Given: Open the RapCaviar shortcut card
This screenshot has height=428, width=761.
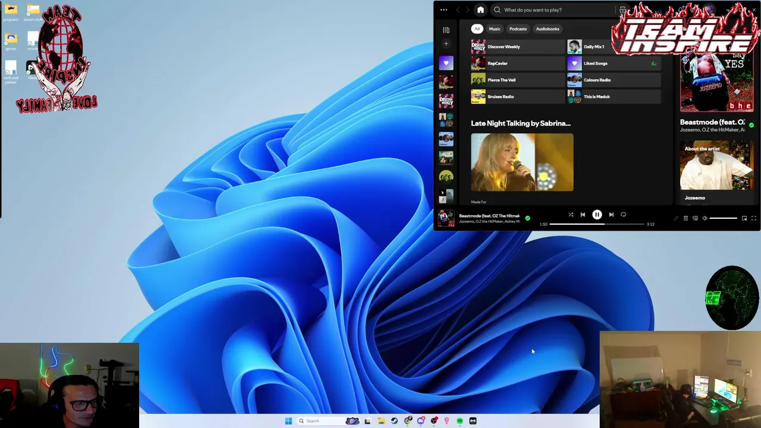Looking at the screenshot, I should tap(517, 63).
